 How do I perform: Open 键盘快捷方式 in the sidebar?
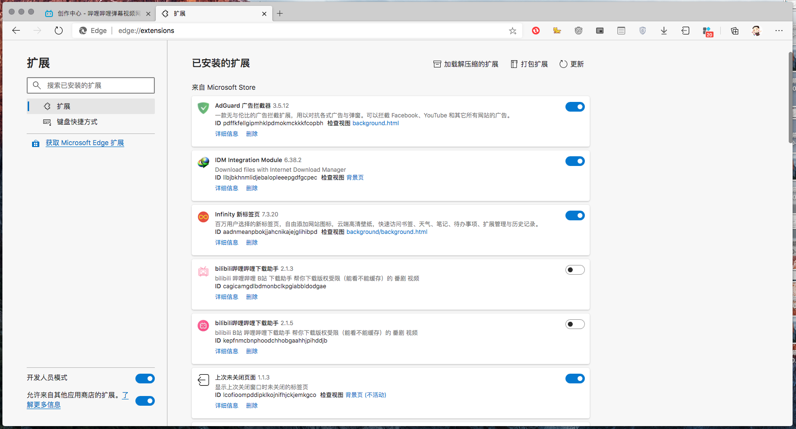click(91, 122)
